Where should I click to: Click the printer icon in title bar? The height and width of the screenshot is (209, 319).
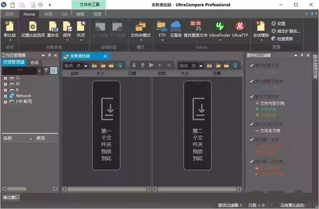[x=40, y=5]
